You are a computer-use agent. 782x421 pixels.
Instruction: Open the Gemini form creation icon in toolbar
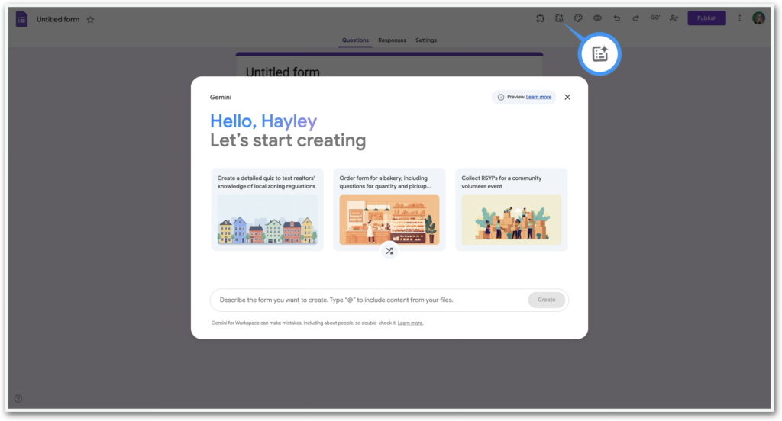coord(559,18)
